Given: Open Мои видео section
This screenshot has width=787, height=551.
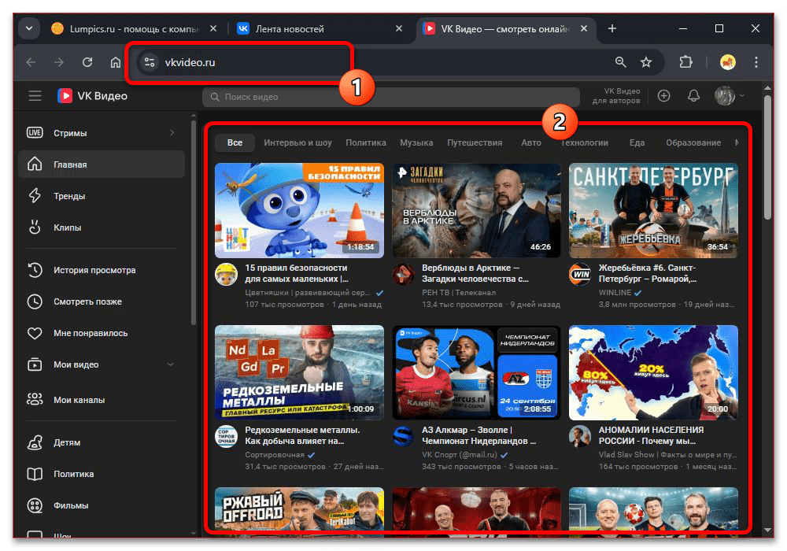Looking at the screenshot, I should click(101, 364).
